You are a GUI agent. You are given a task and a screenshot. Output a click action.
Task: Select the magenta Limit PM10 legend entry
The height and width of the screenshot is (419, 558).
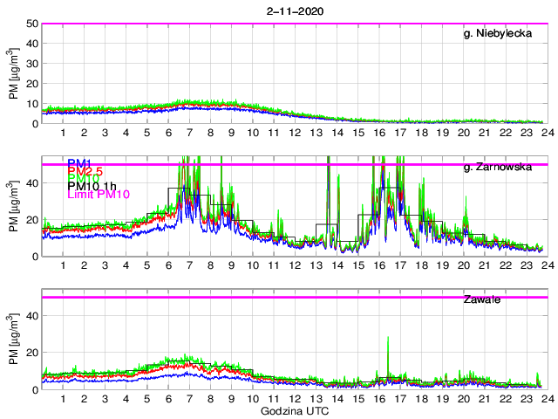click(x=99, y=195)
